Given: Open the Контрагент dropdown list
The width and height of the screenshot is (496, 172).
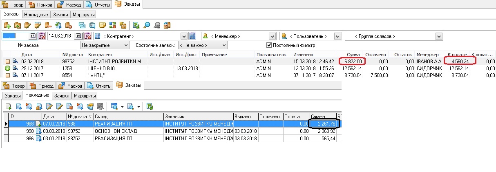Looking at the screenshot, I should [x=183, y=36].
